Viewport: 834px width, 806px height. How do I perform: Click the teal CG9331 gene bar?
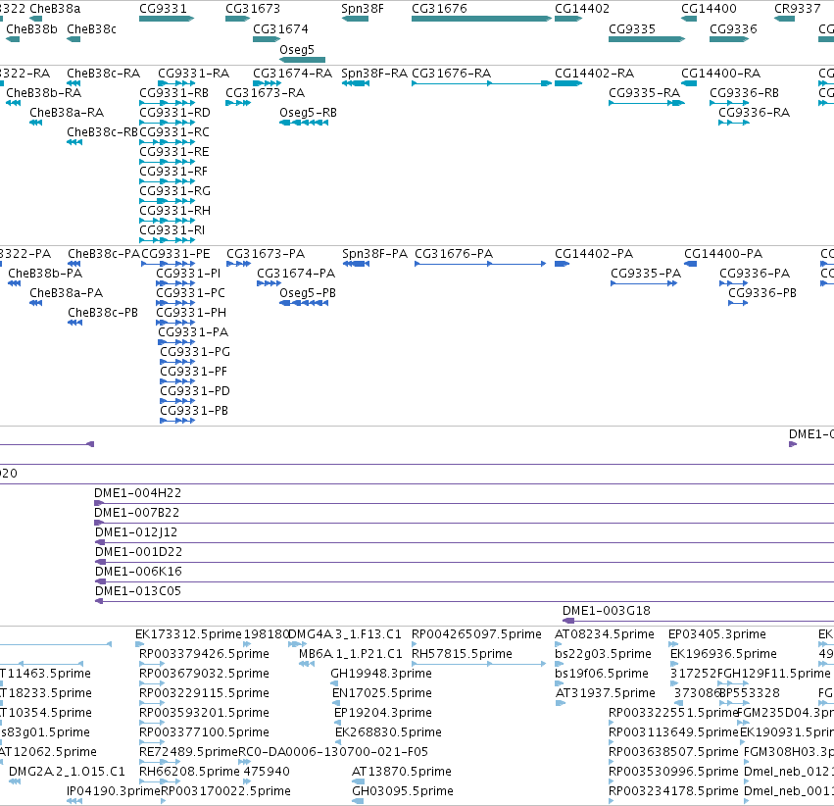point(167,19)
